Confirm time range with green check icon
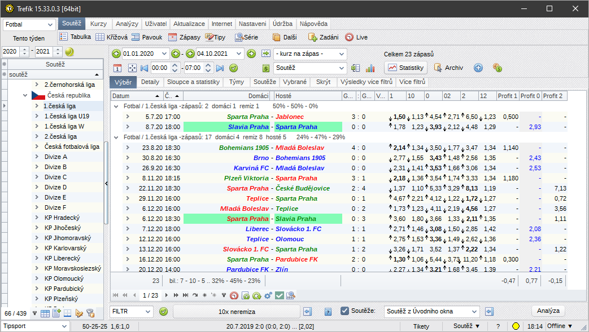The height and width of the screenshot is (332, 589). 234,68
